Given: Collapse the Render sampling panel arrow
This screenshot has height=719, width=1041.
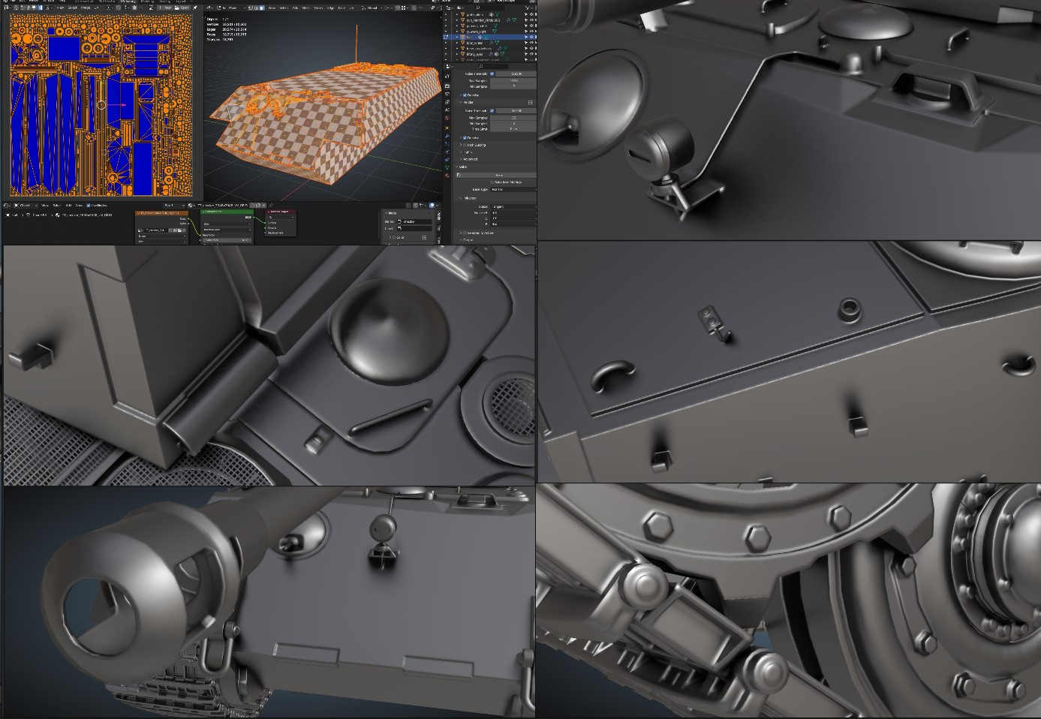Looking at the screenshot, I should (460, 102).
